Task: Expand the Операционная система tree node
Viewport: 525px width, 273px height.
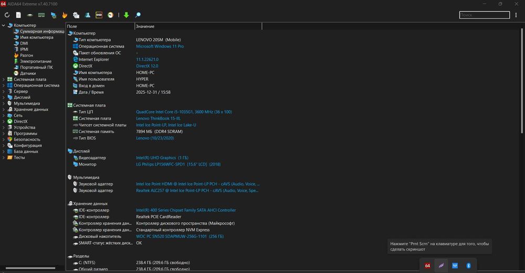Action: point(4,85)
